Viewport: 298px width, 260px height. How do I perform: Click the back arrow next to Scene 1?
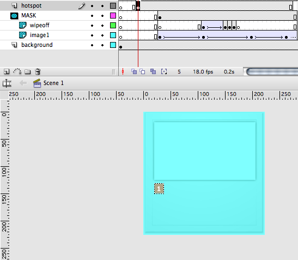click(23, 83)
